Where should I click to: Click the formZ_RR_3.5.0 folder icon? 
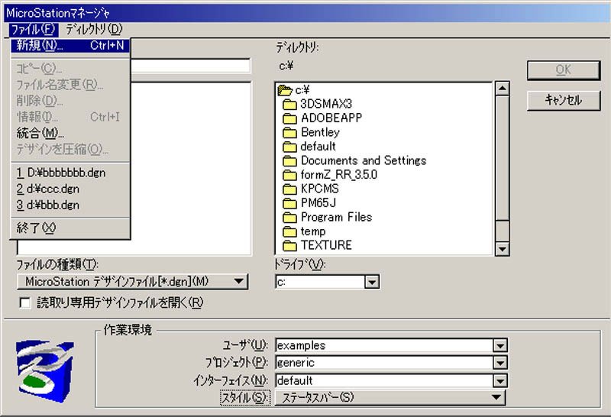[289, 175]
